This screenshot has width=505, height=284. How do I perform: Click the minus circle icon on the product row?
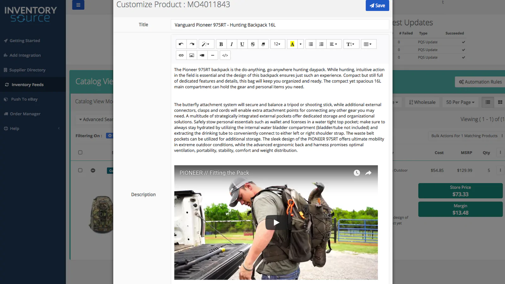[93, 170]
